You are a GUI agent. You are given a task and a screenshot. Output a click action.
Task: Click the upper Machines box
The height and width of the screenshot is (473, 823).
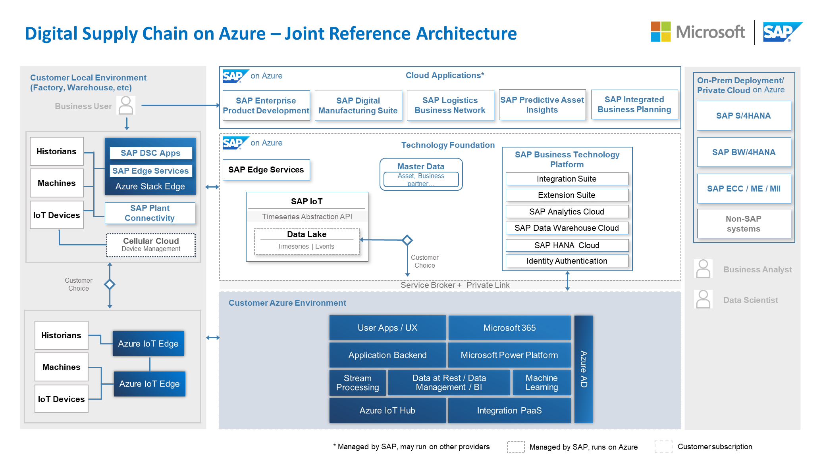tap(56, 183)
